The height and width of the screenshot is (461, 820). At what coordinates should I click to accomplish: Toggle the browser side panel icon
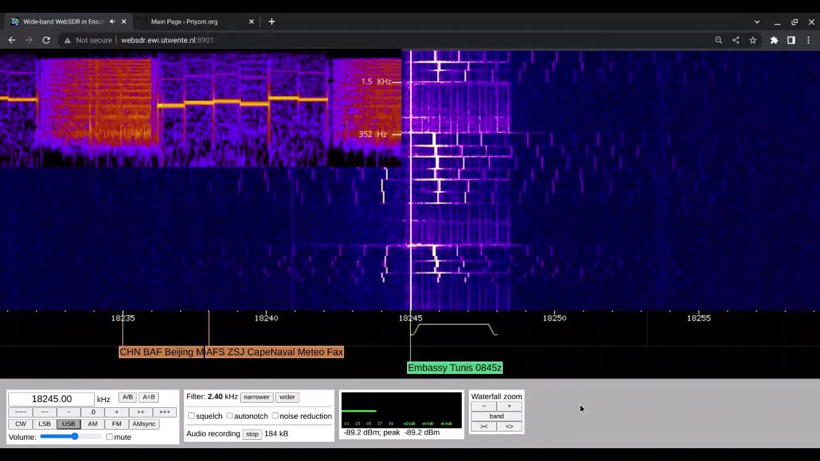point(791,40)
